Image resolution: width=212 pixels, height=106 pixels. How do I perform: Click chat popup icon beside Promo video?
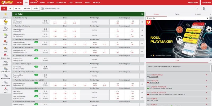[x=211, y=18]
